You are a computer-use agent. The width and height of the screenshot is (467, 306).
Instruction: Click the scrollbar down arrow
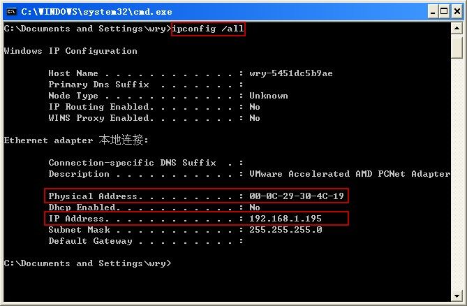457,296
